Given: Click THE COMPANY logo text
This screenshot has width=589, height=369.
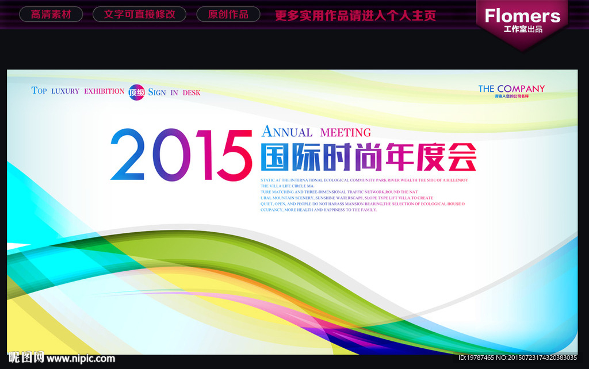Looking at the screenshot, I should coord(511,89).
